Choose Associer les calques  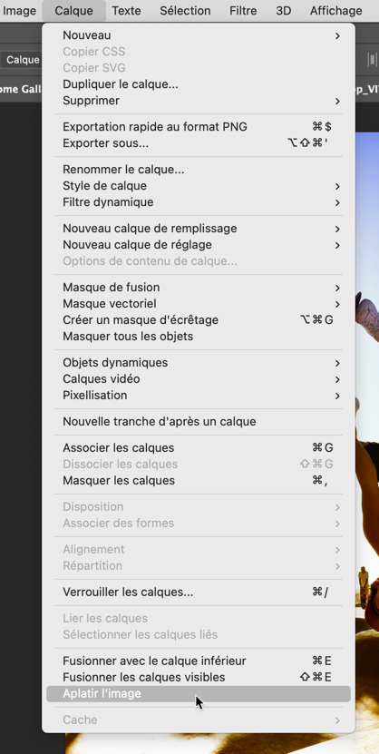coord(199,447)
